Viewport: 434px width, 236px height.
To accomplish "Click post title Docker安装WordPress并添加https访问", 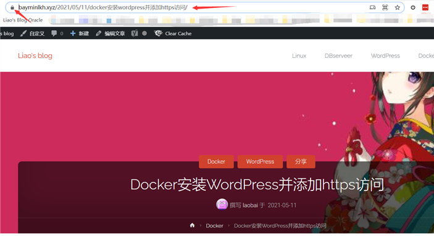I will point(257,184).
